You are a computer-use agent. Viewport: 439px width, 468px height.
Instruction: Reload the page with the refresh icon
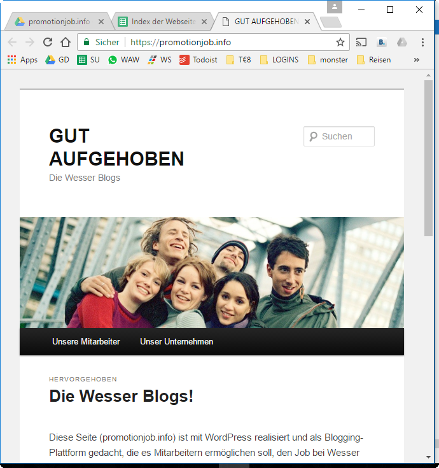click(48, 43)
